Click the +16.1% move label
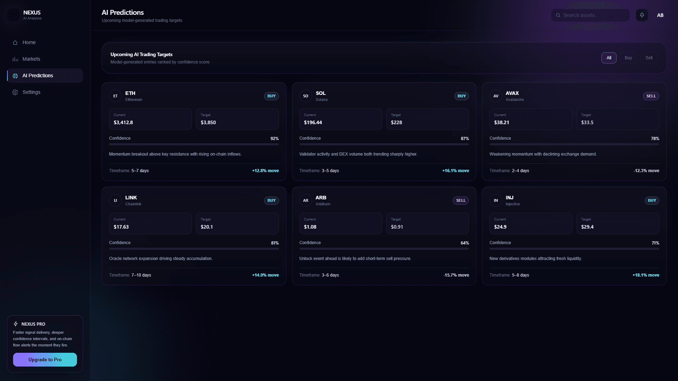The height and width of the screenshot is (381, 678). [x=456, y=171]
